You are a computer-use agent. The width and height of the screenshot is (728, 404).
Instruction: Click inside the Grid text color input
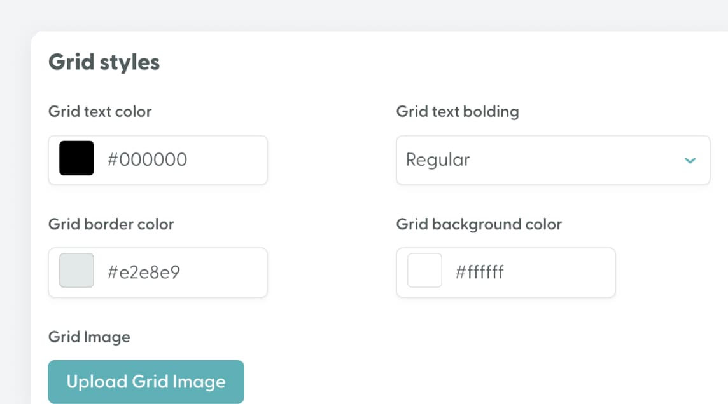tap(178, 160)
